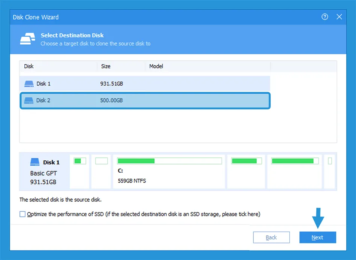This screenshot has width=356, height=260.
Task: Click the Disk 2 drive icon in list
Action: pos(29,100)
